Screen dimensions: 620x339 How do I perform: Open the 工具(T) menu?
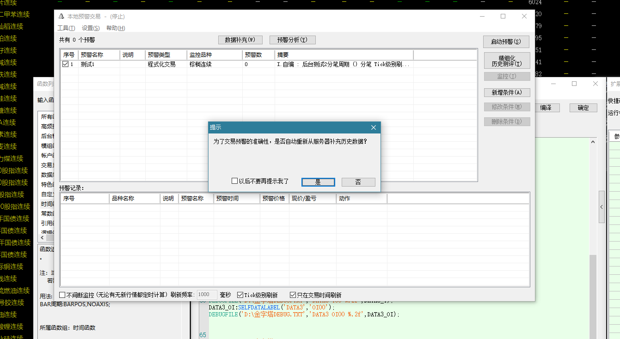[66, 28]
